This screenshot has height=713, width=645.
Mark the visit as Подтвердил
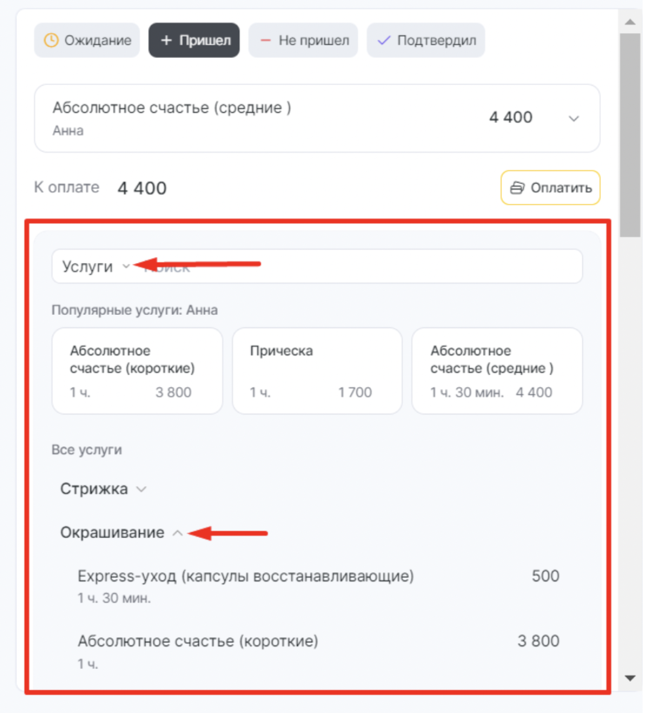click(426, 40)
